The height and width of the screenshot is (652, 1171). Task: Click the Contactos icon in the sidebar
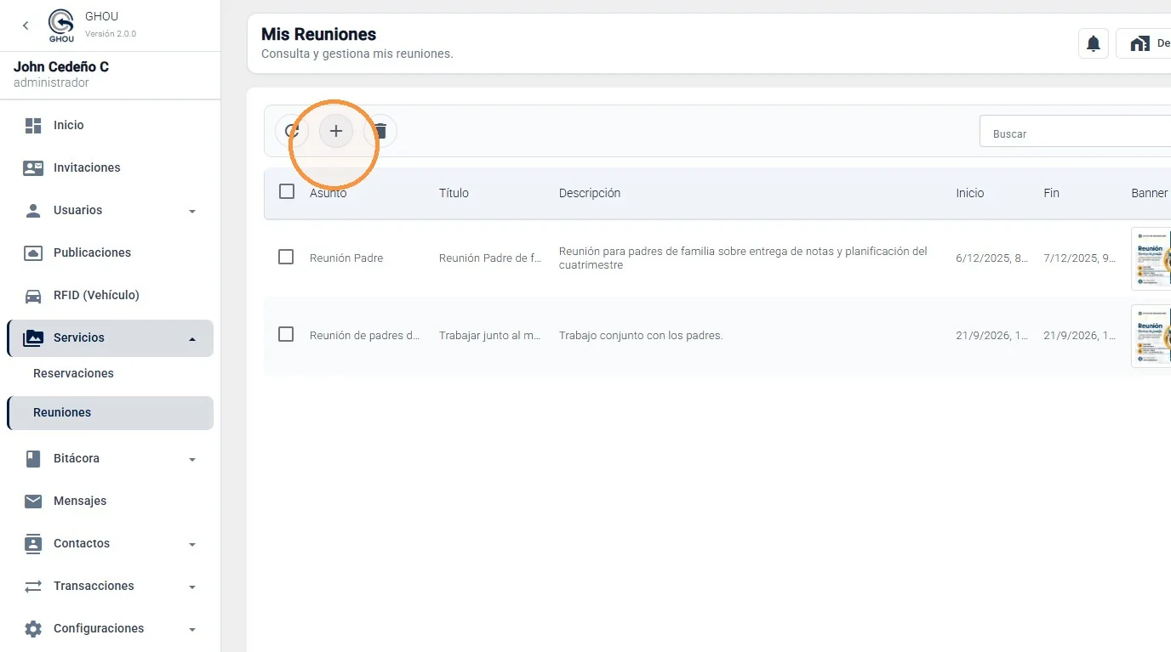[x=33, y=543]
